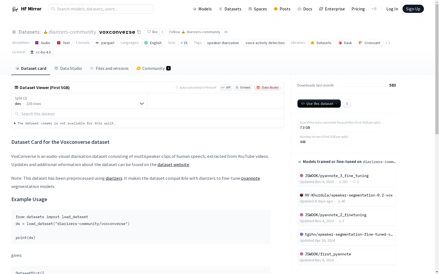Click the downloads last month value 583
439x274 pixels.
392,85
